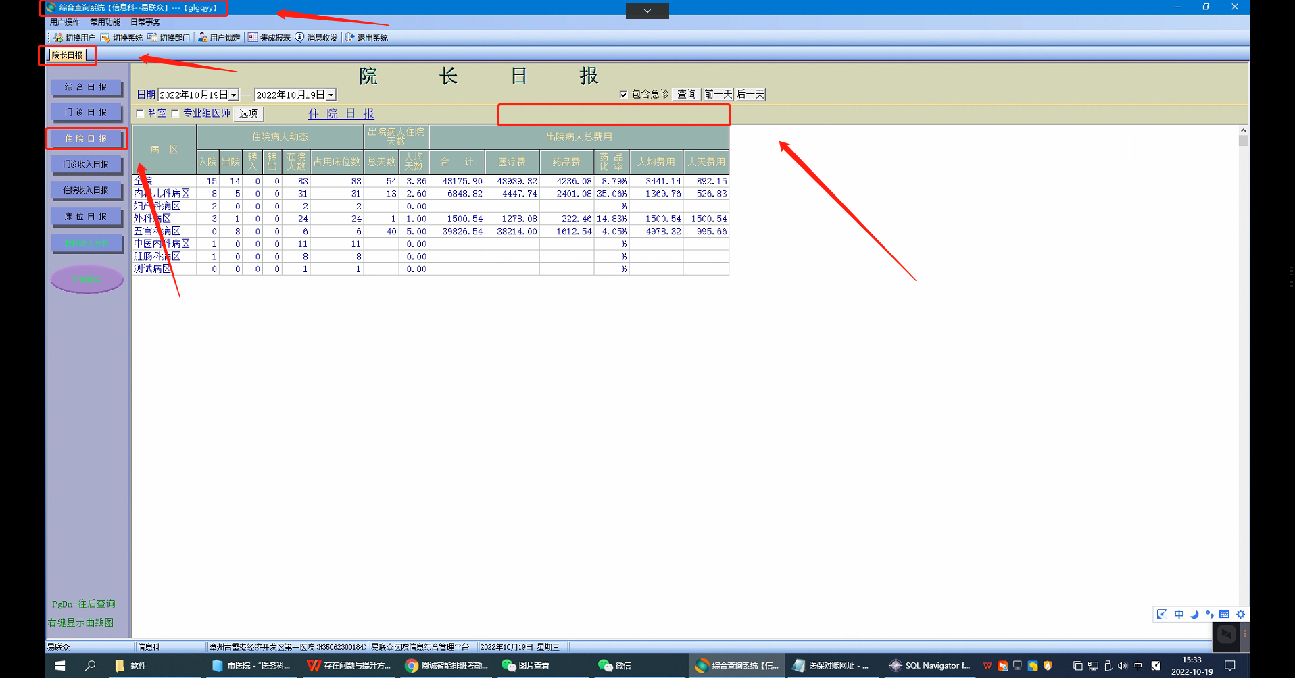Click the moon icon on the floating IME bar
This screenshot has width=1295, height=678.
coord(1194,615)
